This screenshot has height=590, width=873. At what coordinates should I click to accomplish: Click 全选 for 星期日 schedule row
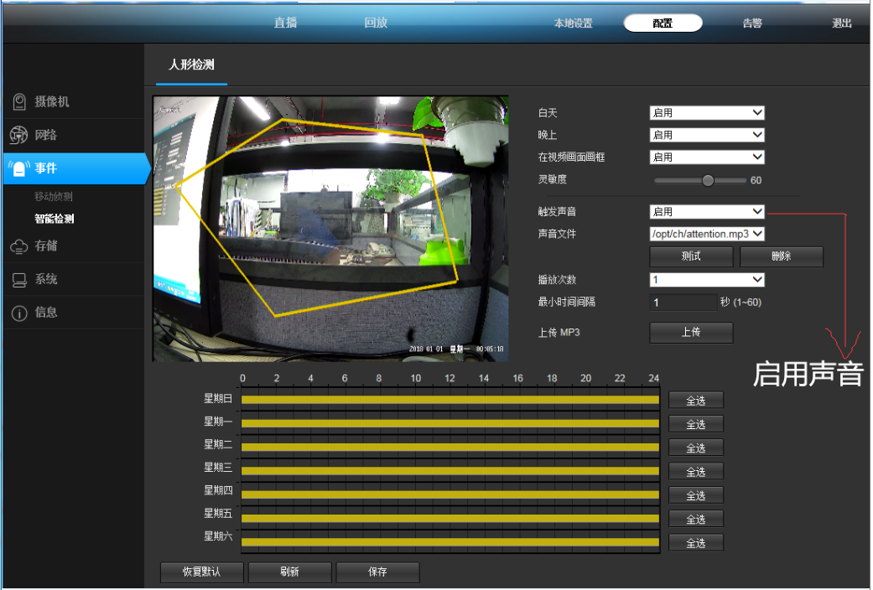[695, 401]
